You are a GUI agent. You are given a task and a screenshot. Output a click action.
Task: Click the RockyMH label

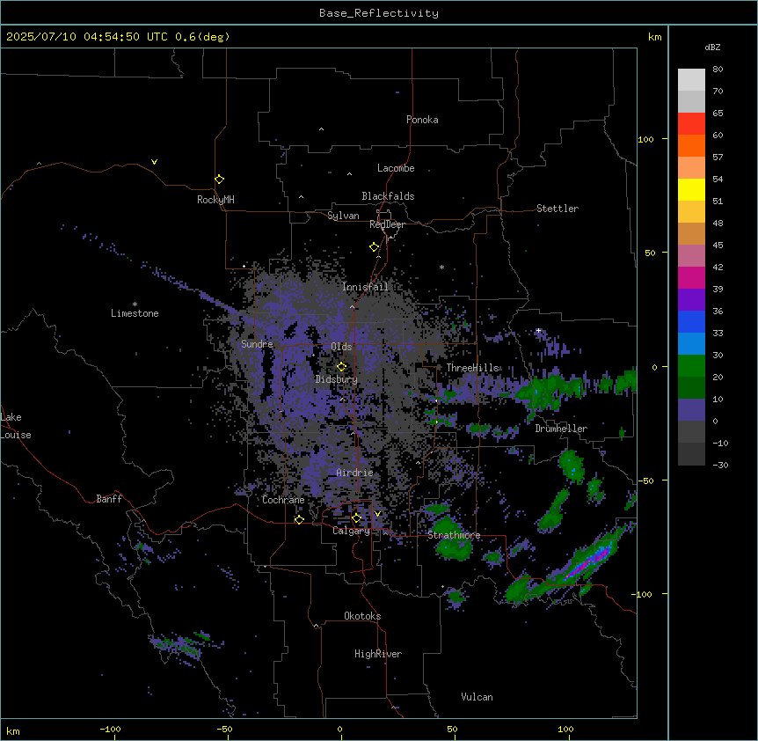215,200
